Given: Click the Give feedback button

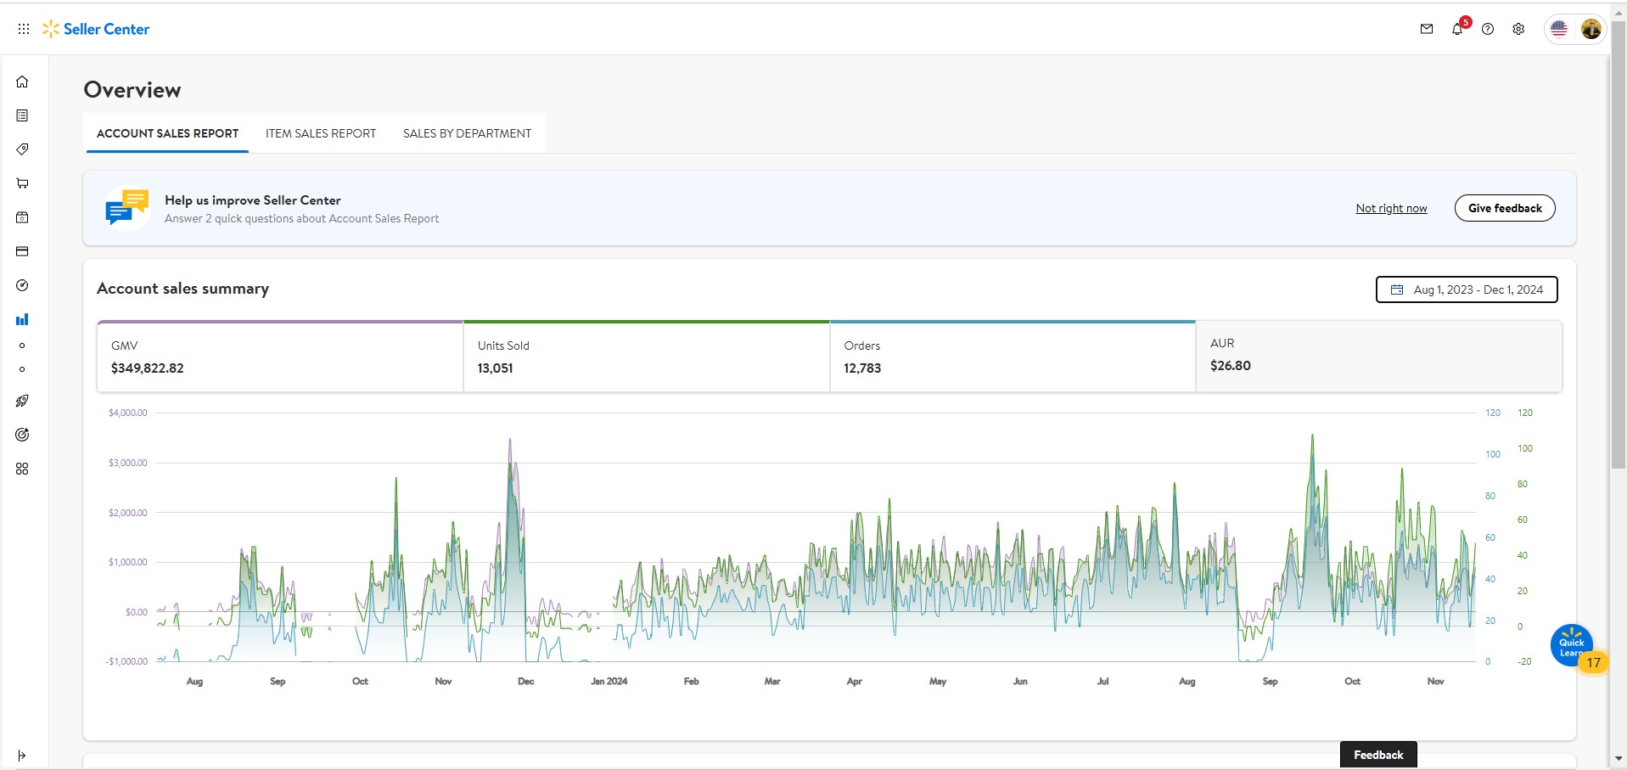Looking at the screenshot, I should click(x=1505, y=208).
